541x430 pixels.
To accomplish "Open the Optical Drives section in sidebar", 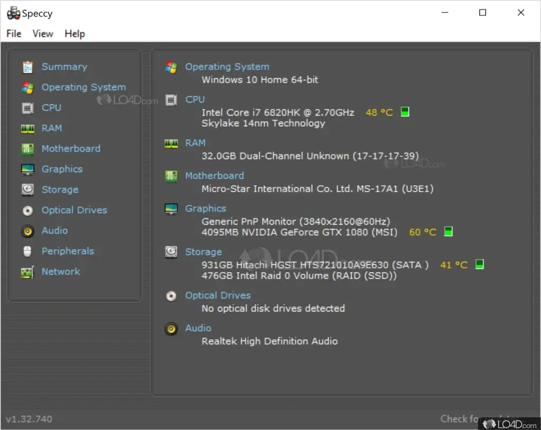I will (x=74, y=210).
